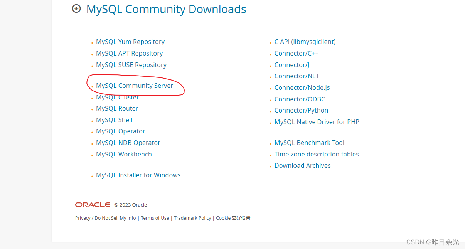The width and height of the screenshot is (465, 249).
Task: Open MySQL Installer for Windows link
Action: (138, 175)
